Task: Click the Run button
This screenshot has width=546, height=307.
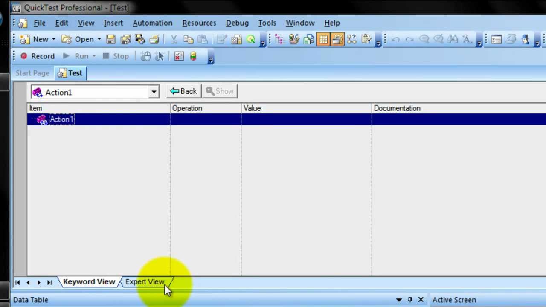Action: pos(76,56)
